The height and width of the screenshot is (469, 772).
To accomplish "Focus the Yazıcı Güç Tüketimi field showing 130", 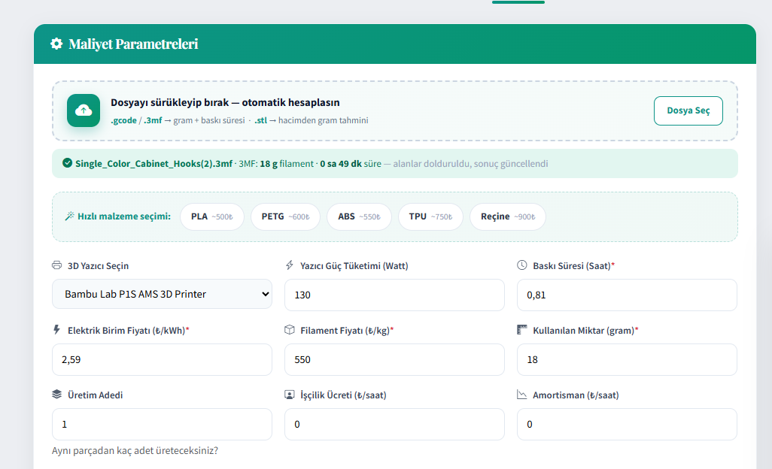I will [394, 295].
